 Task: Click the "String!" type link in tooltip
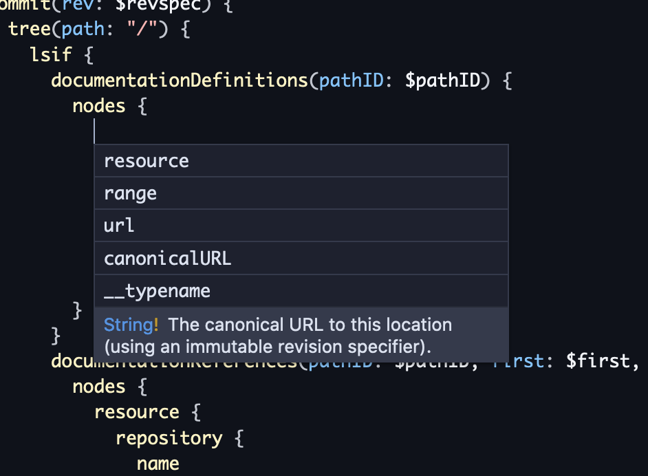(131, 325)
